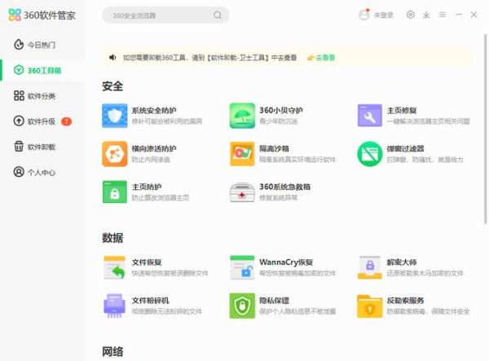Click the speaker announcement icon
The width and height of the screenshot is (489, 361).
point(112,57)
